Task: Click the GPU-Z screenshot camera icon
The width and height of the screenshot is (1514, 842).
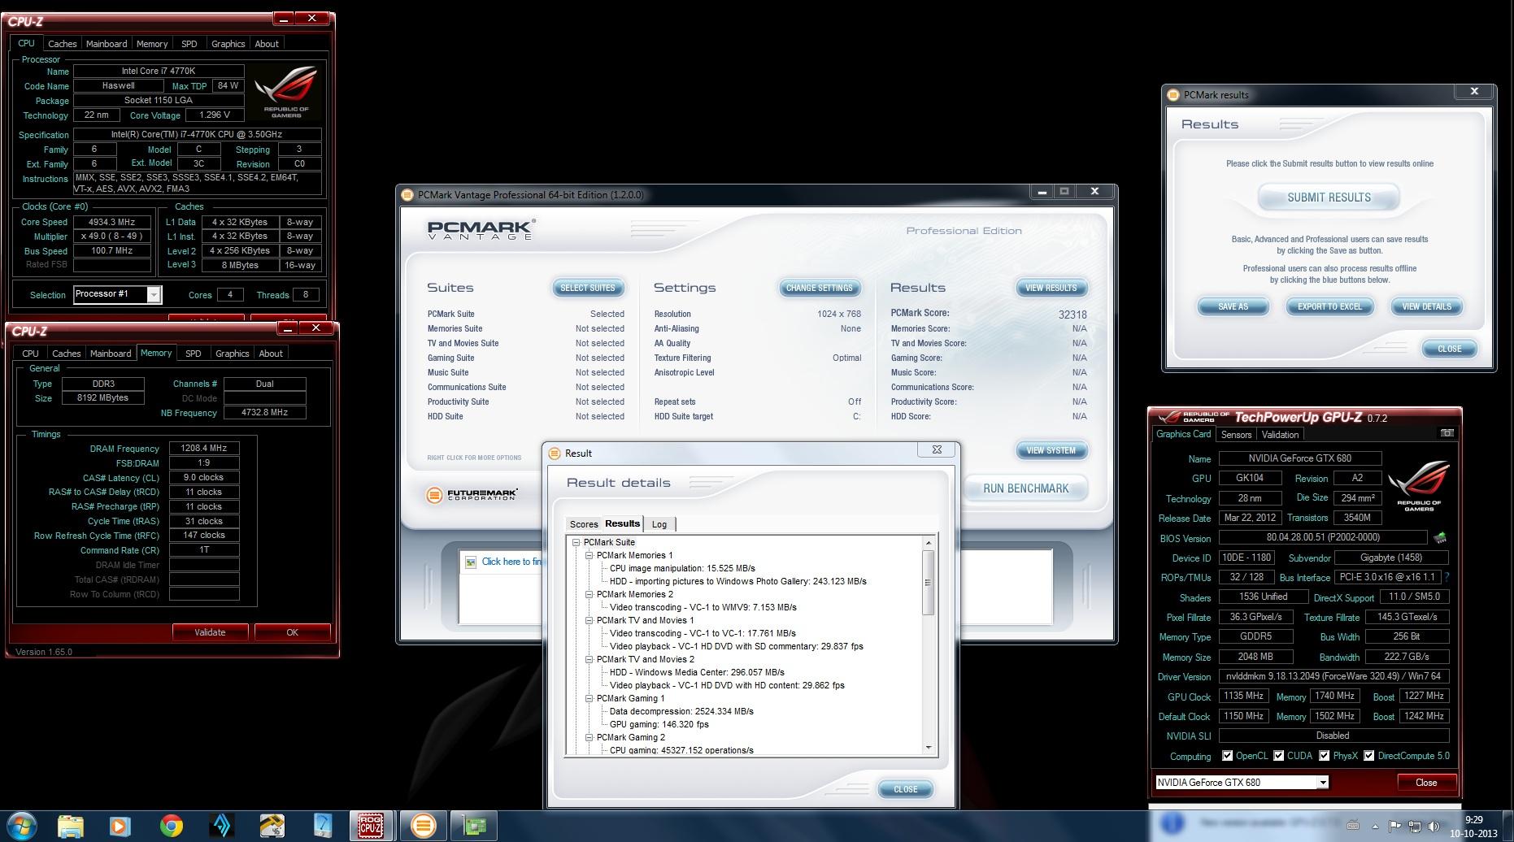Action: coord(1447,433)
